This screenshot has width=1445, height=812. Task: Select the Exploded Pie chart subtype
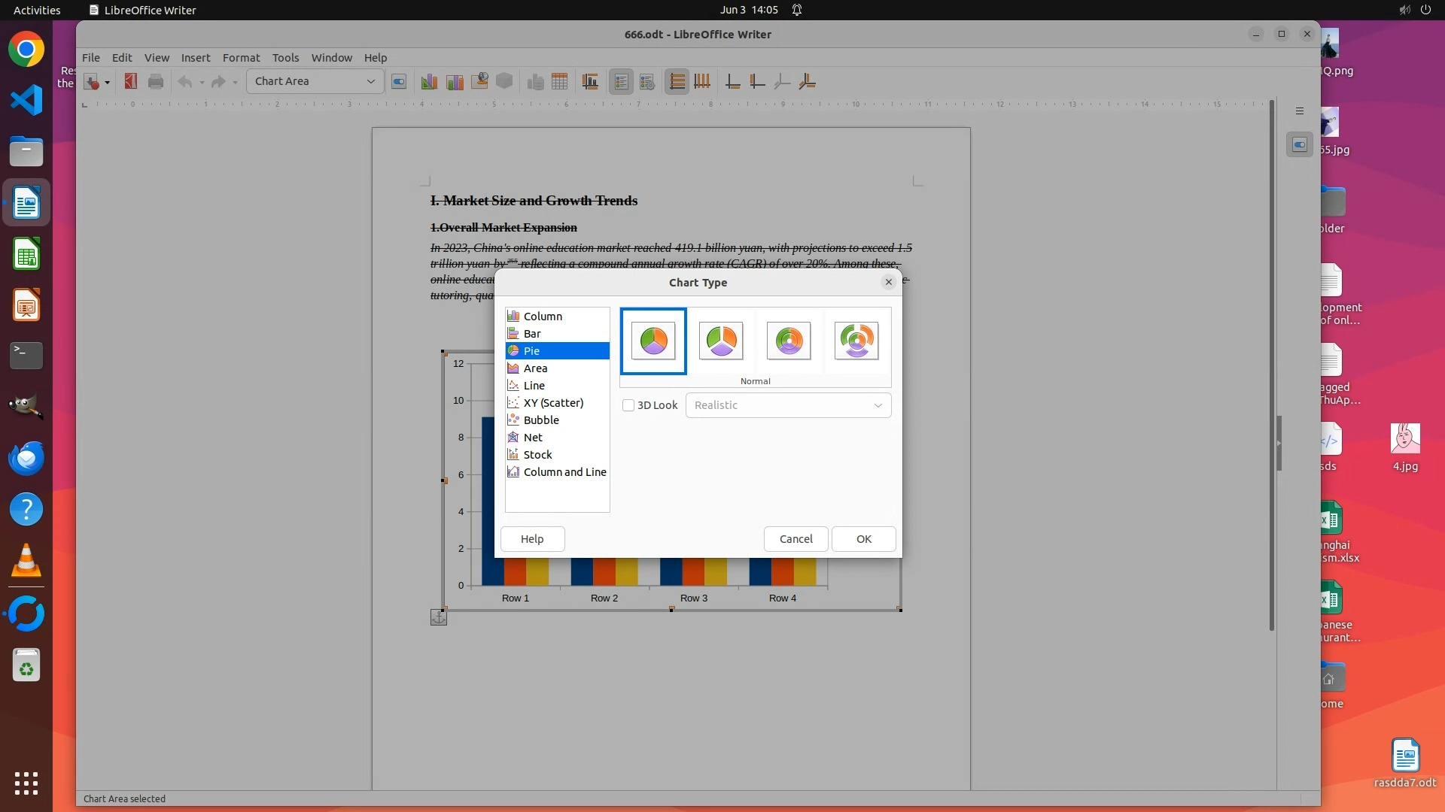[x=720, y=341]
